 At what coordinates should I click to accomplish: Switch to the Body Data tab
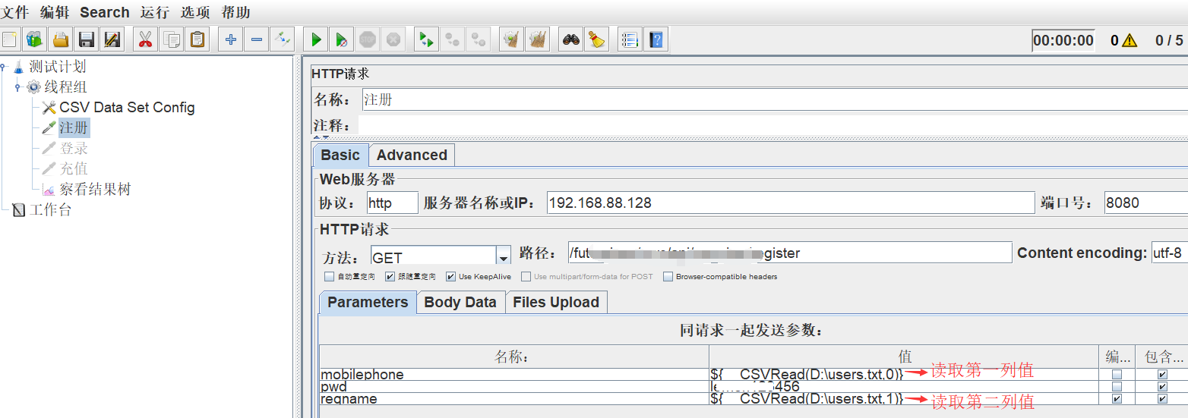460,302
